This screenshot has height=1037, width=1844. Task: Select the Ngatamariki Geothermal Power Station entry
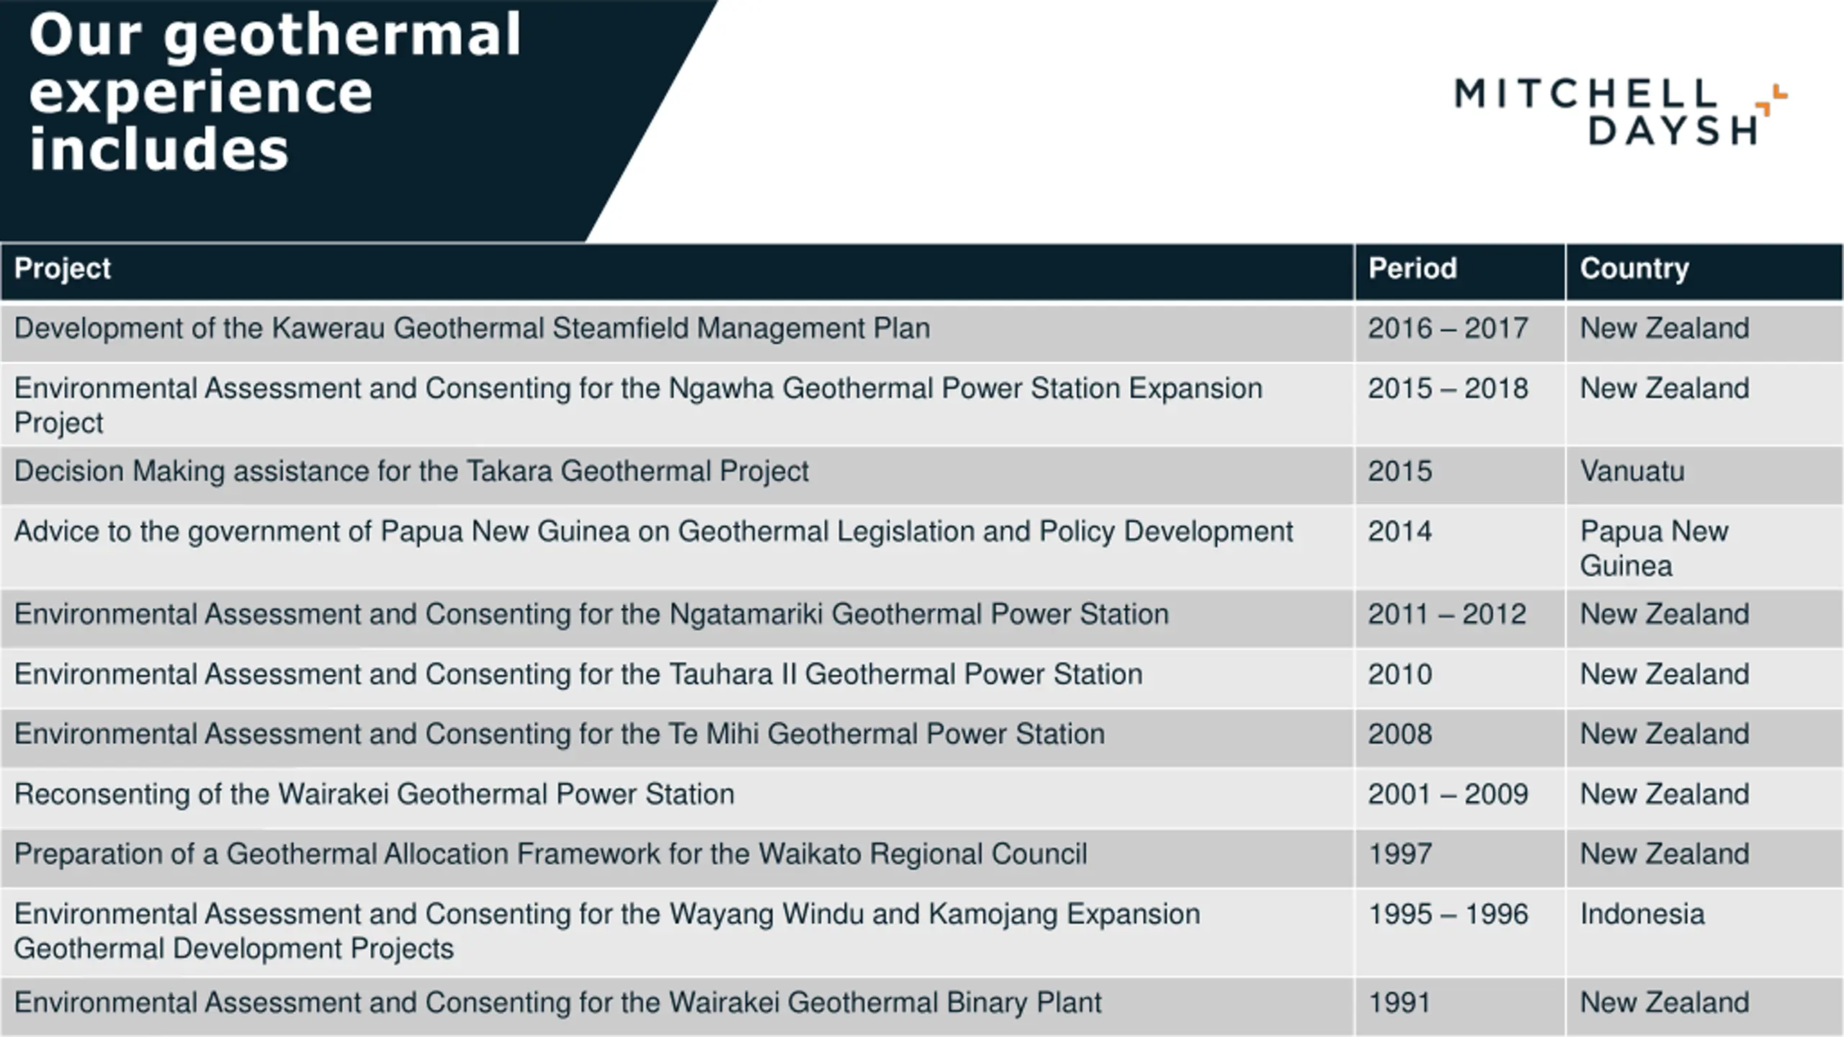click(591, 615)
